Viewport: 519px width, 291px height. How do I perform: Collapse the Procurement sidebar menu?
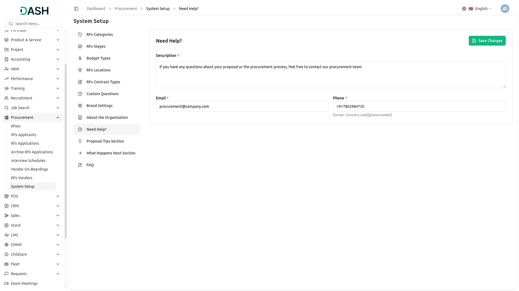58,117
